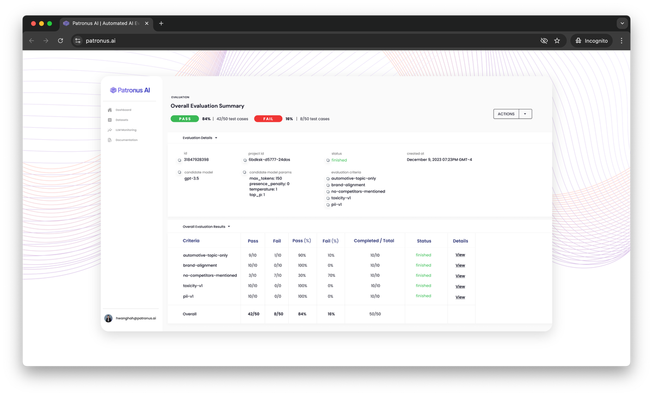
Task: Click the 50/50 completed total cell
Action: tap(375, 314)
